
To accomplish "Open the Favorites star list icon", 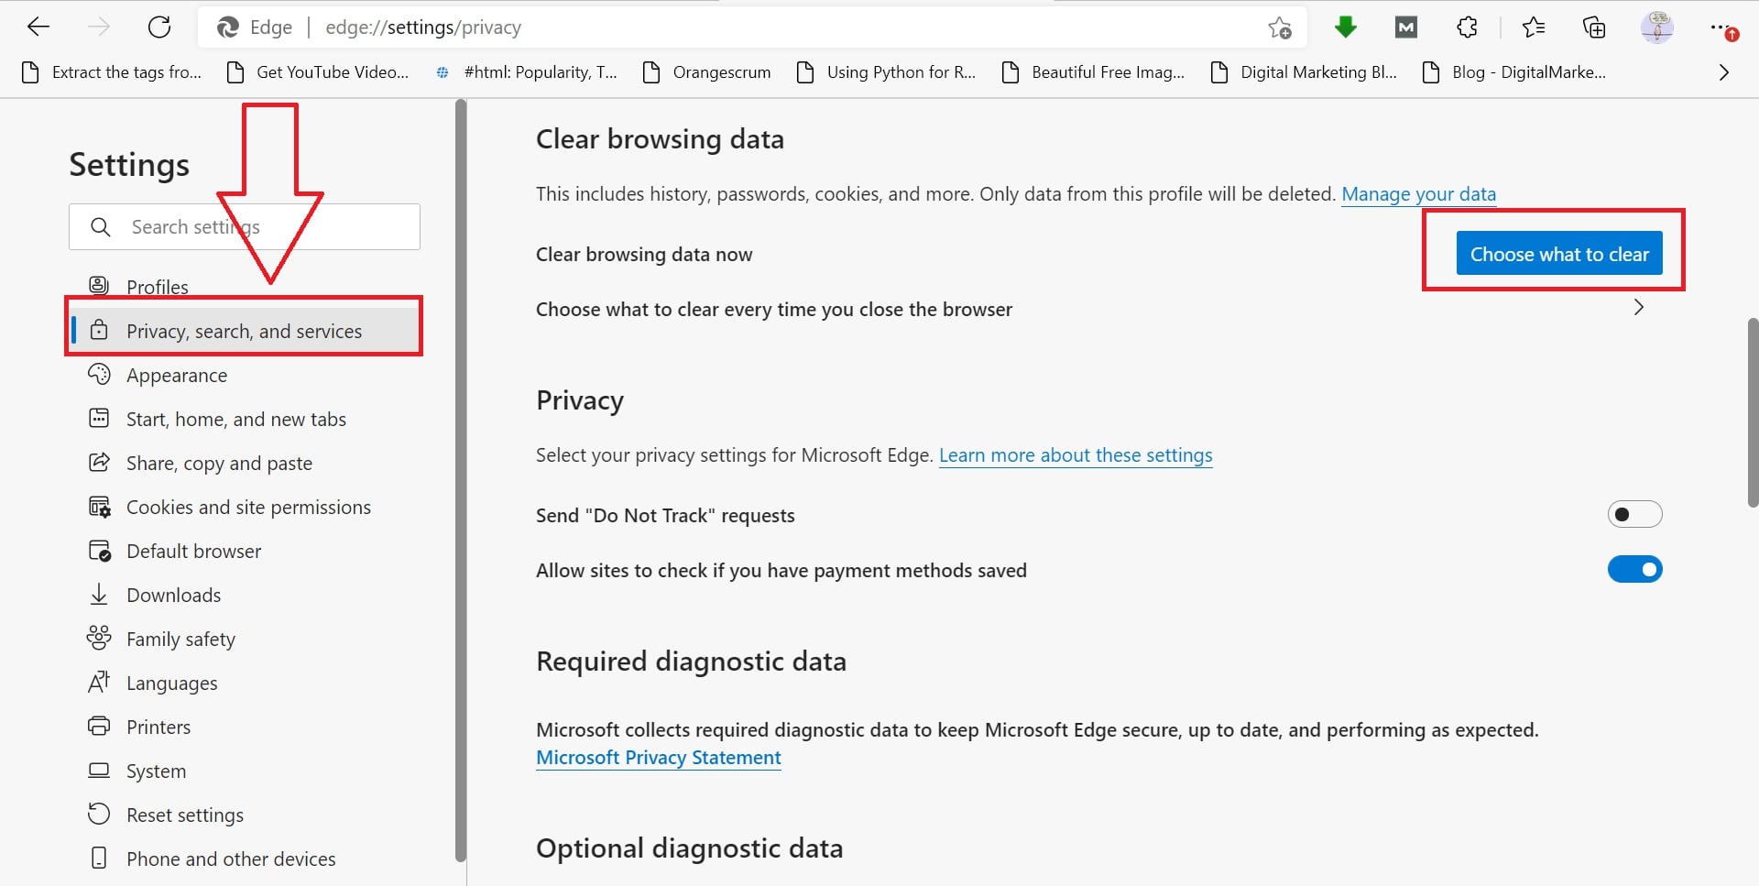I will coord(1533,27).
